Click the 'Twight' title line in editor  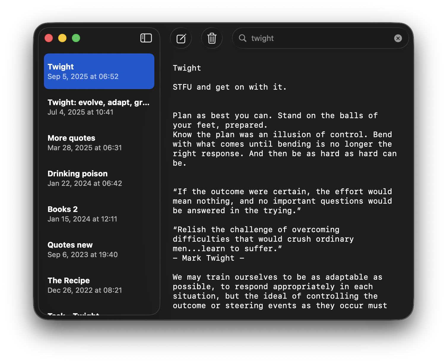pos(187,68)
